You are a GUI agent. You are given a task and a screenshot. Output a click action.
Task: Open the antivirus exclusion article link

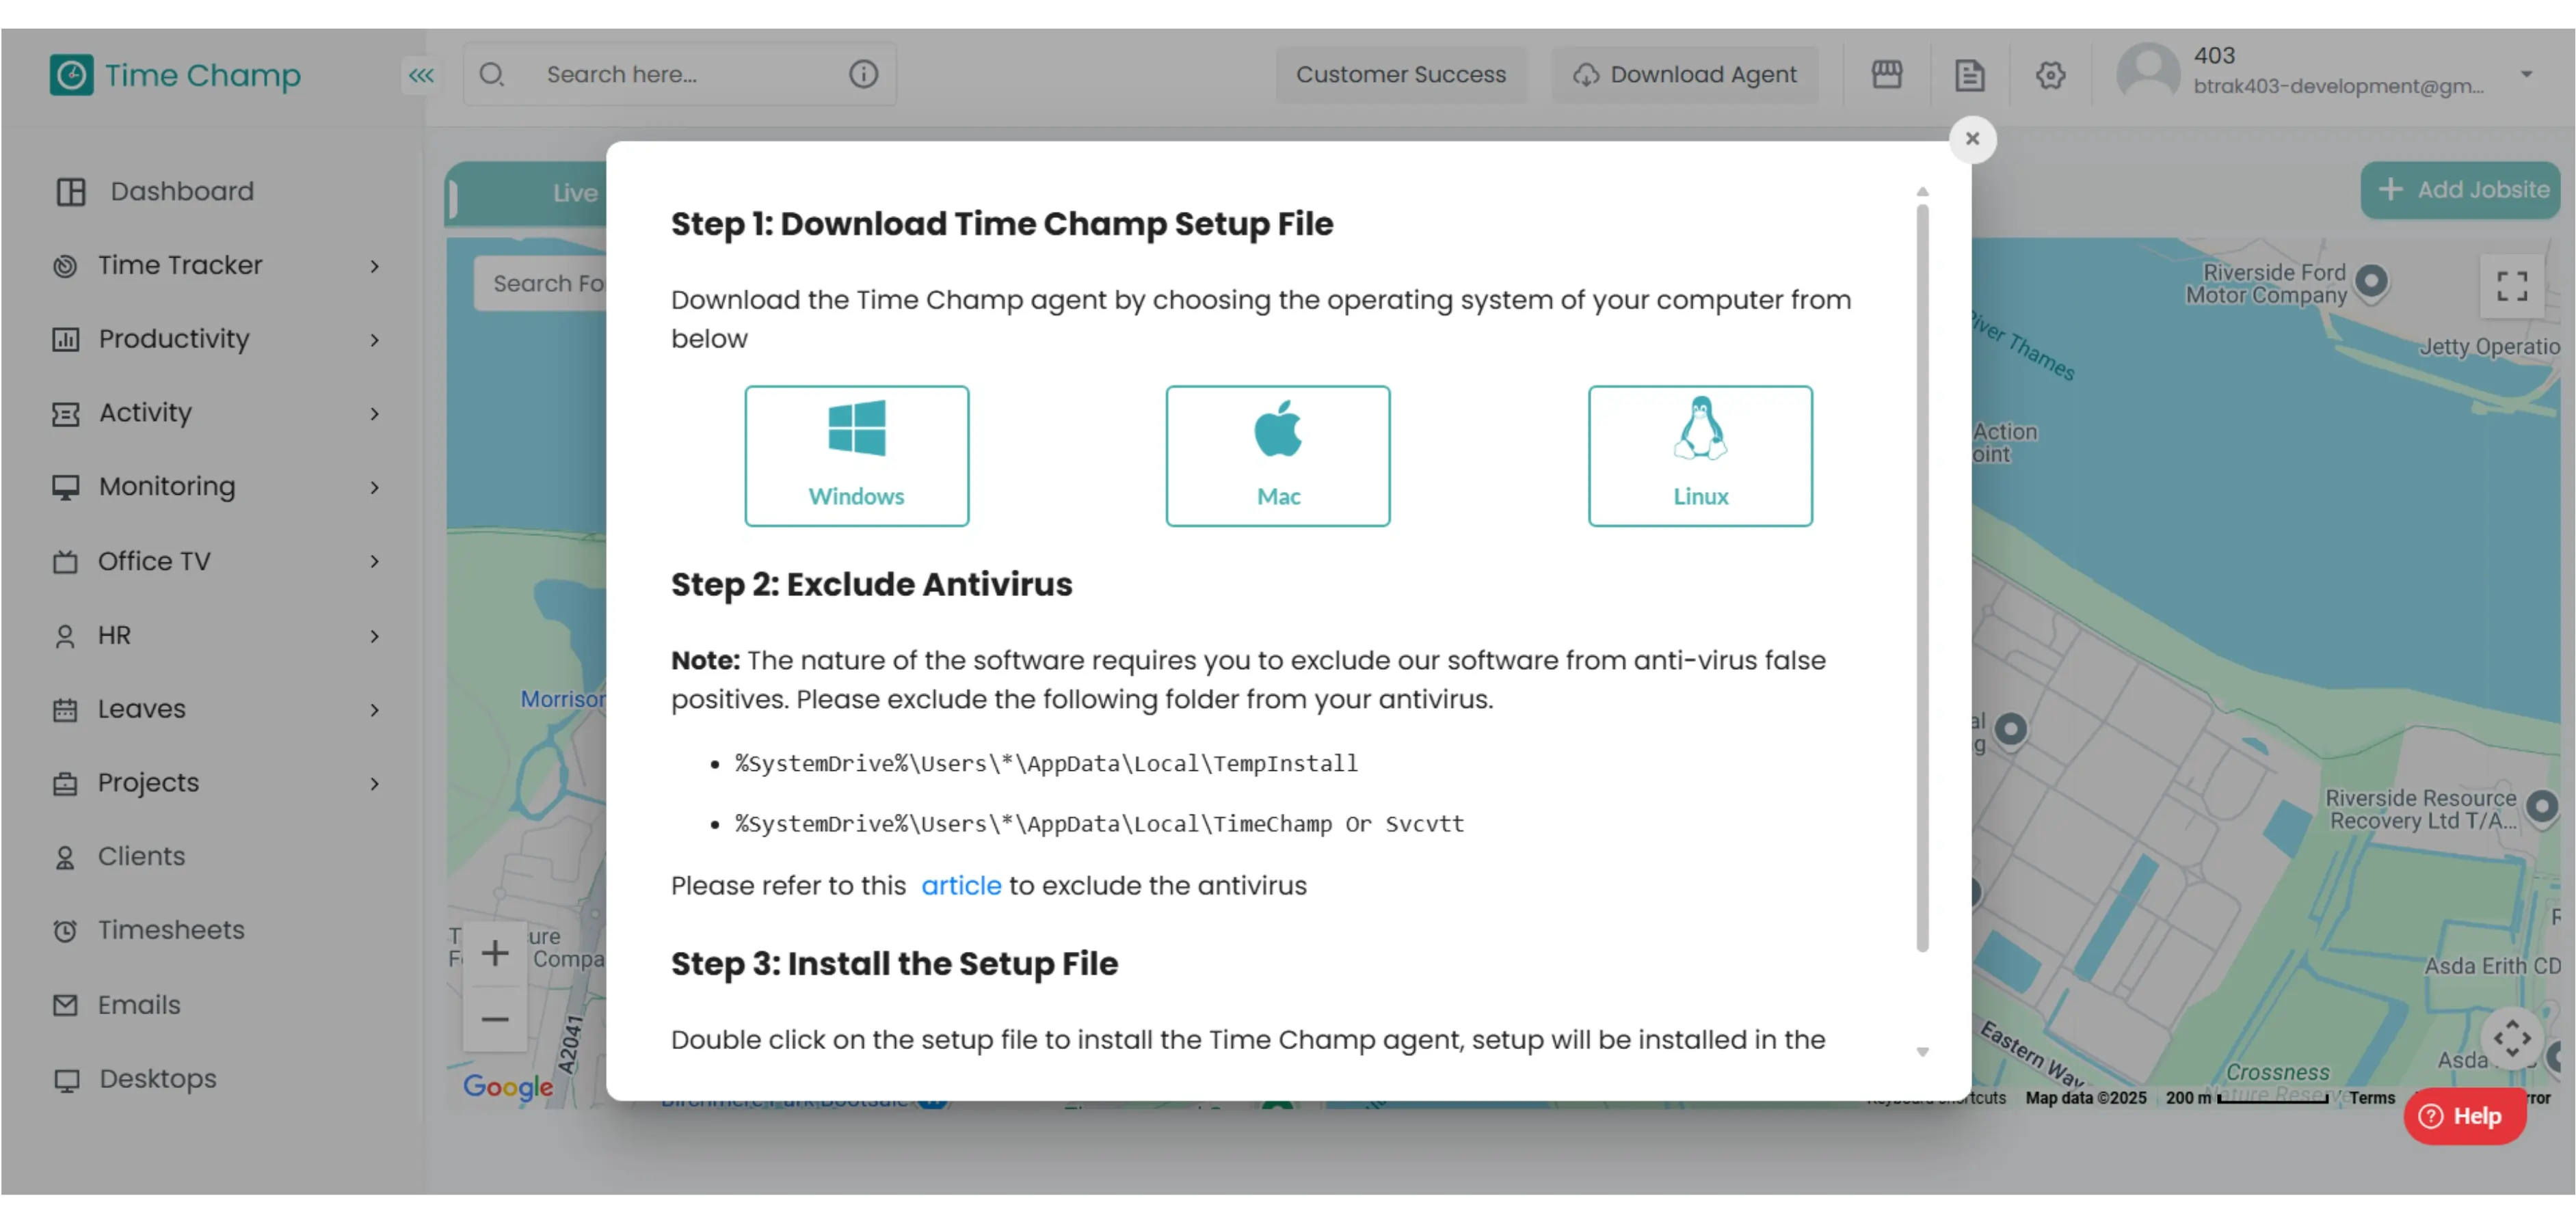(x=960, y=885)
